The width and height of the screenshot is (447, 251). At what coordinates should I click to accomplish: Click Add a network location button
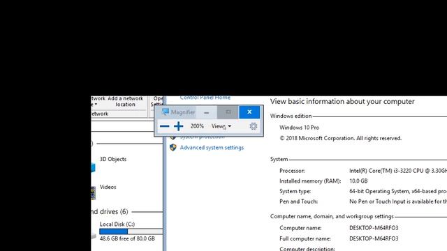pyautogui.click(x=126, y=101)
